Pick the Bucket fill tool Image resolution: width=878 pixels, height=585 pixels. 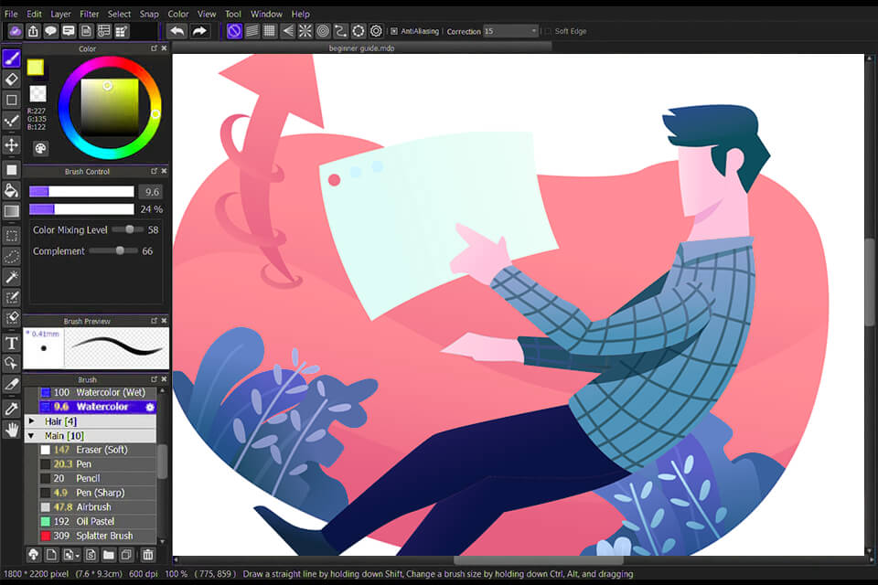point(12,190)
